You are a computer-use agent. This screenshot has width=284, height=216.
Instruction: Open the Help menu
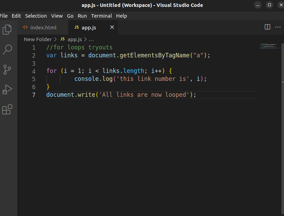pyautogui.click(x=122, y=16)
